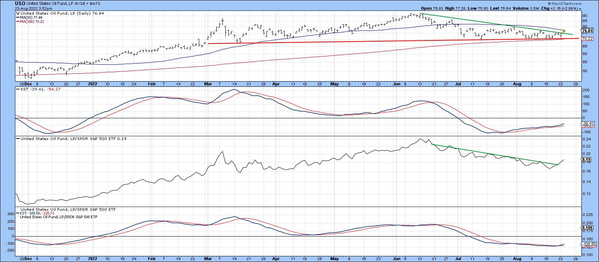599x262 pixels.
Task: Click the -39.41 tag on the KST axis
Action: click(588, 123)
